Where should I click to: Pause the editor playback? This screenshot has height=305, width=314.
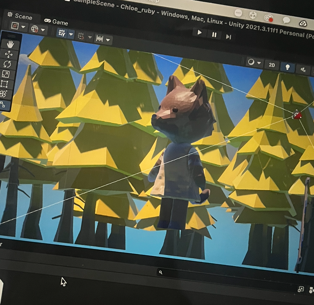pos(214,35)
